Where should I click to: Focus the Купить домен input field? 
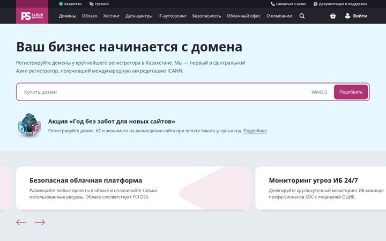[162, 92]
